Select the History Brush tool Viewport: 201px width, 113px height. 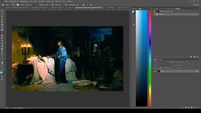(x=2, y=38)
